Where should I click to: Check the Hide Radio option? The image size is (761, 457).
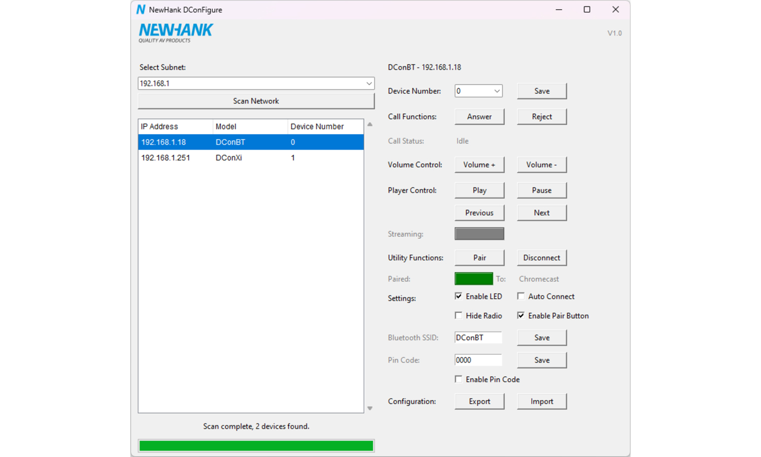pos(459,316)
